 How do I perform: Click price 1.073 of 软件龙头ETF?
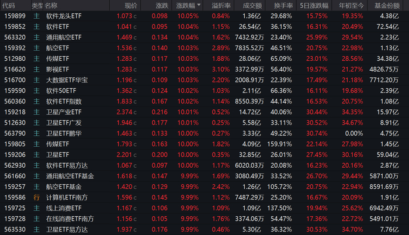coord(124,16)
